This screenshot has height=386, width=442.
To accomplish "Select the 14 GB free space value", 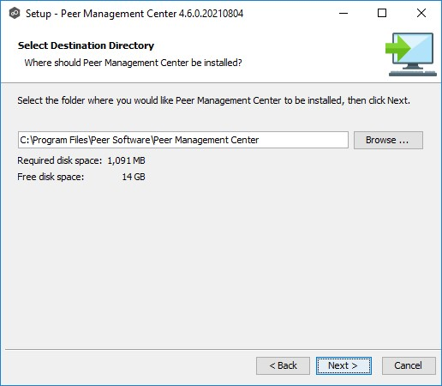I will coord(134,177).
